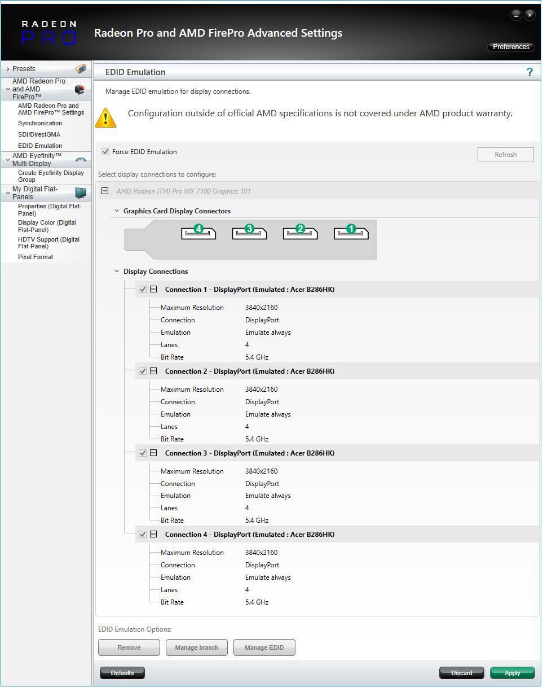This screenshot has height=687, width=543.
Task: Collapse Graphics Card Display Connectors section
Action: click(x=117, y=211)
